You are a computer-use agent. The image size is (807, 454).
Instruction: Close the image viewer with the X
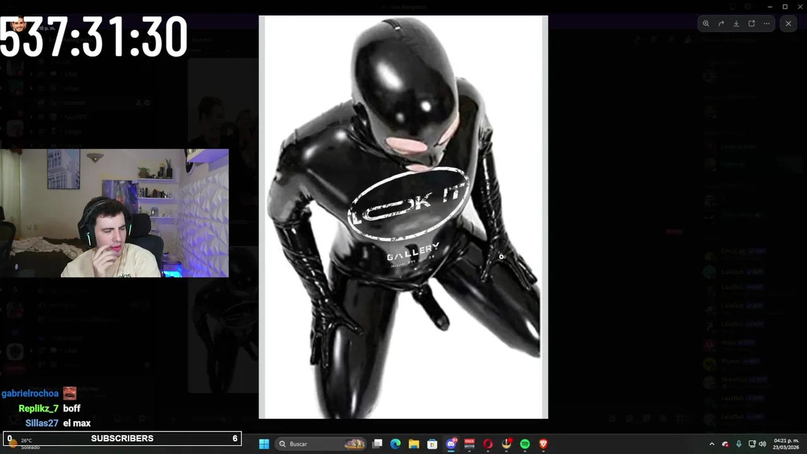click(788, 23)
